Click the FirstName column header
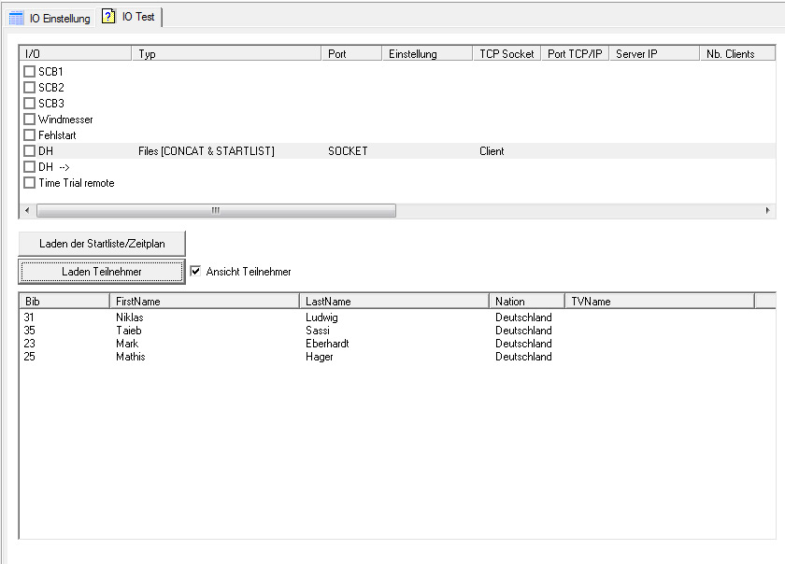This screenshot has height=564, width=785. pyautogui.click(x=205, y=302)
